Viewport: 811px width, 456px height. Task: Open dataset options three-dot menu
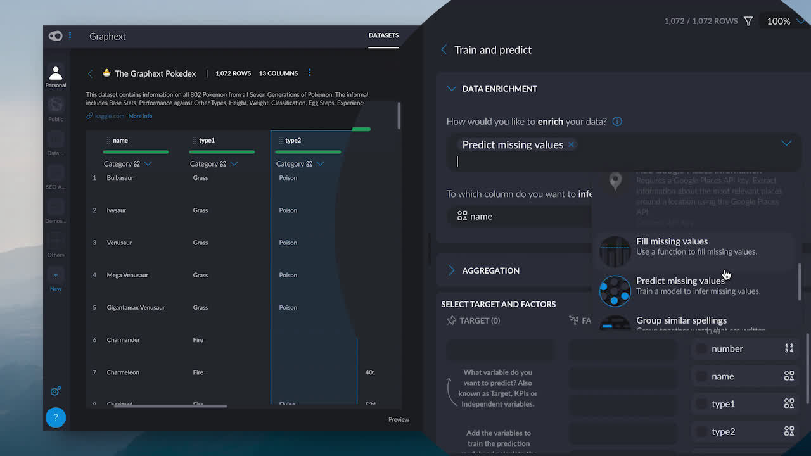[x=309, y=73]
